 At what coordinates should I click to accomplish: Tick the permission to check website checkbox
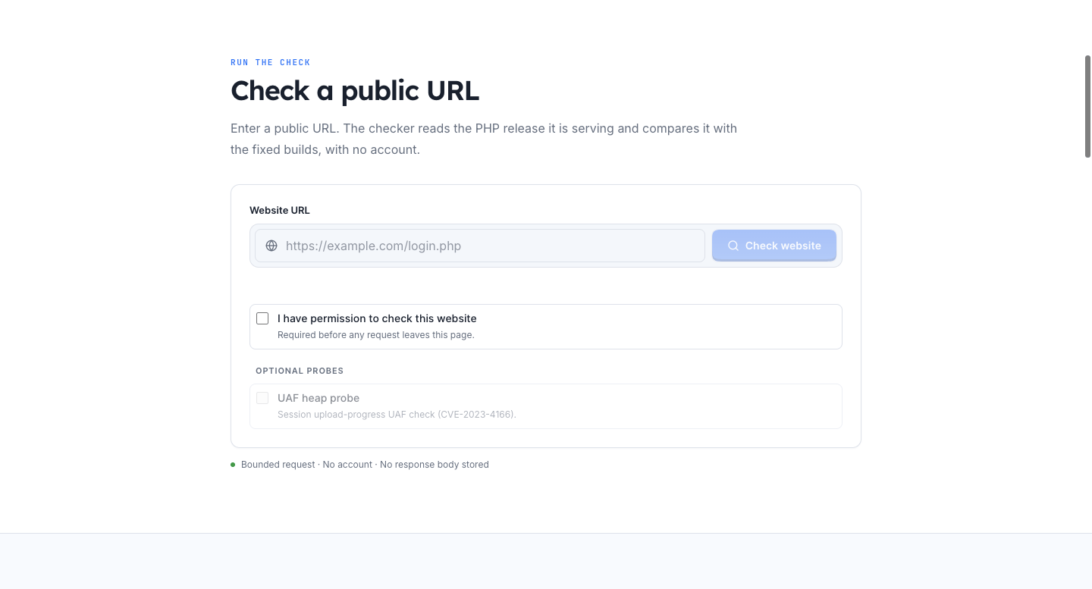(262, 318)
